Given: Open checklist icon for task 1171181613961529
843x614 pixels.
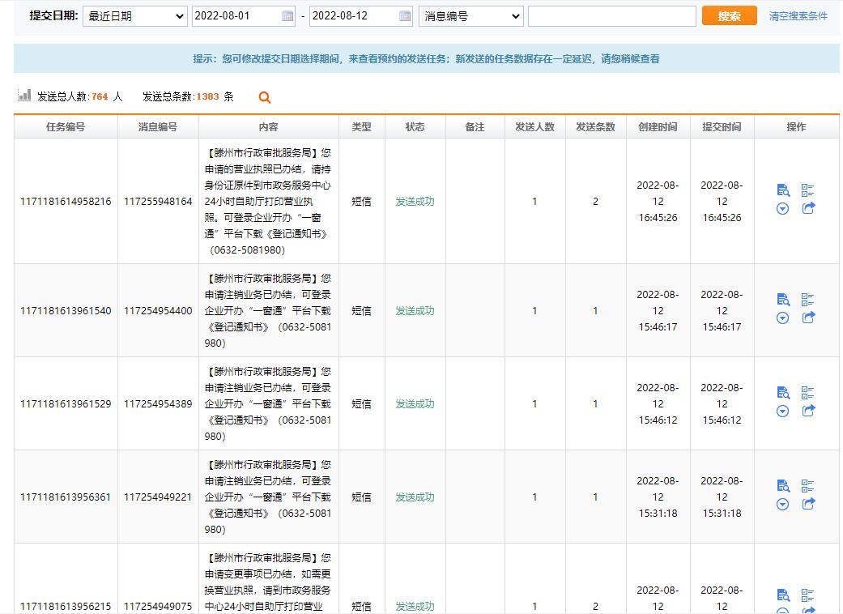Looking at the screenshot, I should click(807, 393).
